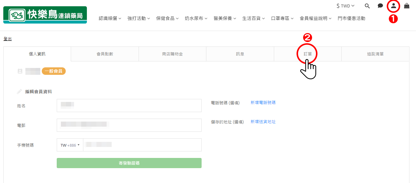Open the shopping bag cart icon
The width and height of the screenshot is (416, 183).
coord(407,6)
